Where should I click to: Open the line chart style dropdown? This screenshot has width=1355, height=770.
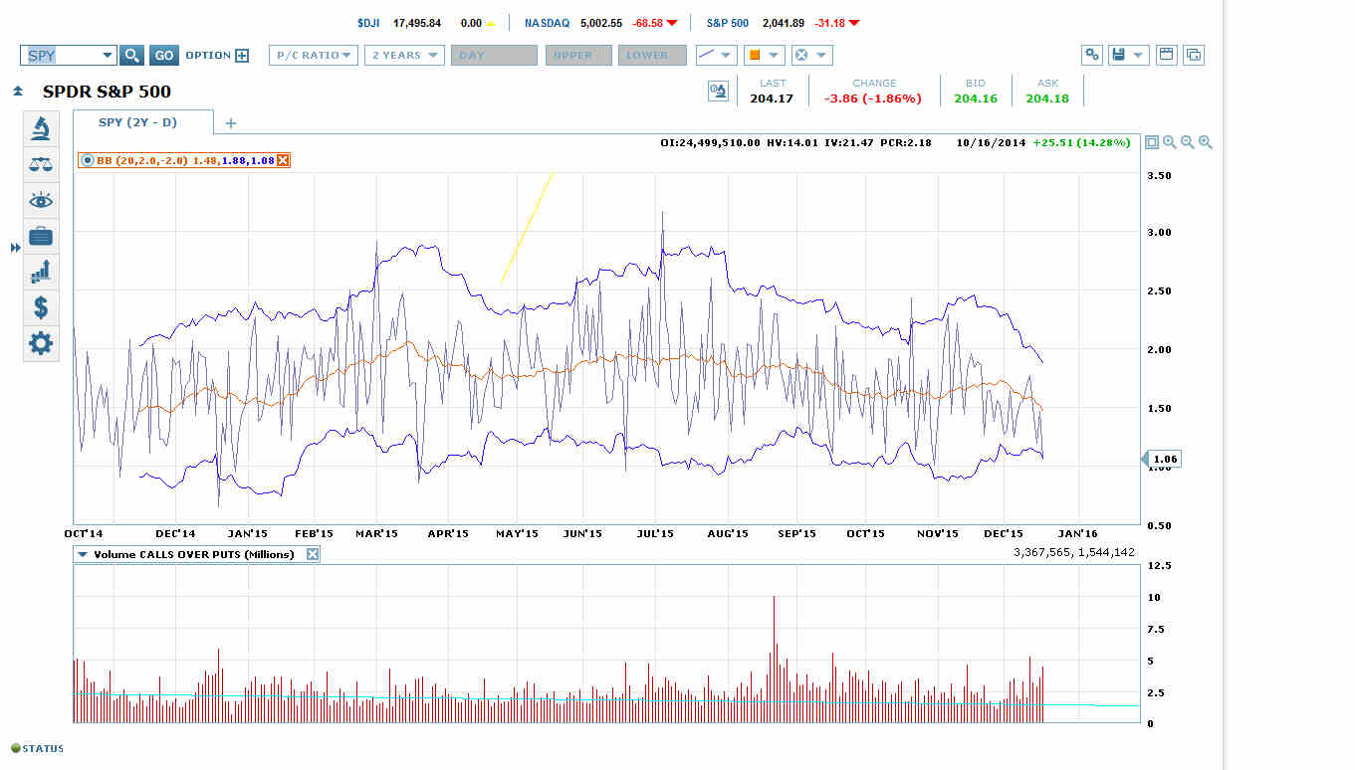click(x=716, y=56)
